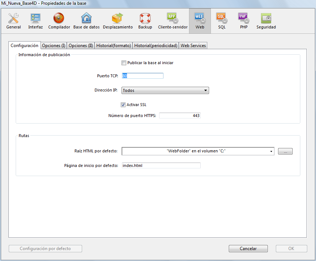This screenshot has width=316, height=261.
Task: Select the Interfaz toolbar icon
Action: [x=35, y=21]
